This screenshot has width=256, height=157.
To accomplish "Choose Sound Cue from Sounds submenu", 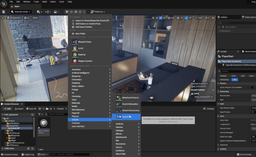I will [x=126, y=117].
